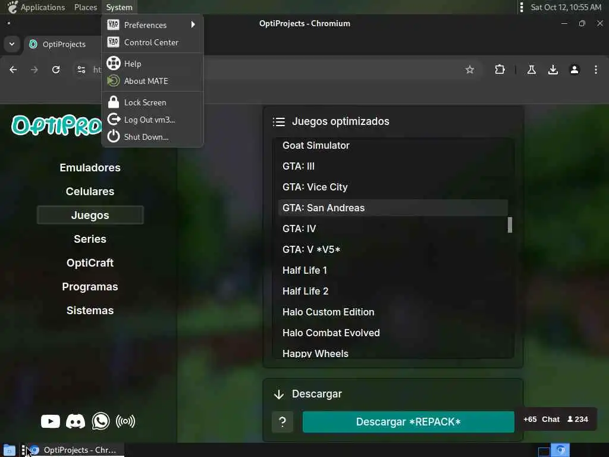The image size is (609, 457).
Task: Select GTA: IV in the list
Action: tap(393, 228)
